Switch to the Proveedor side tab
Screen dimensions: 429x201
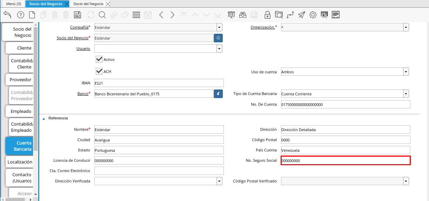20,80
